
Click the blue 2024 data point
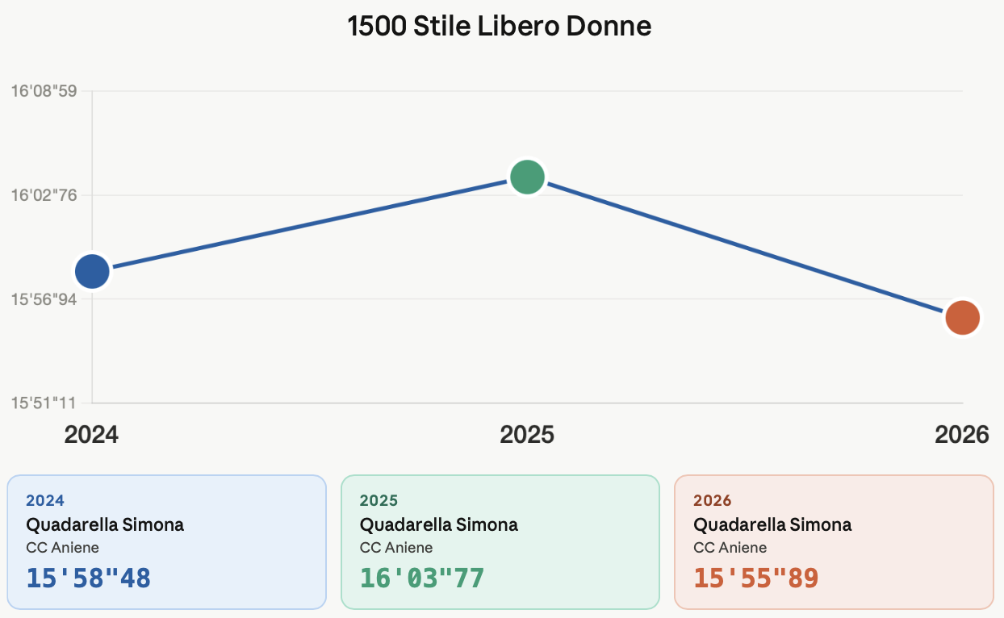tap(92, 271)
